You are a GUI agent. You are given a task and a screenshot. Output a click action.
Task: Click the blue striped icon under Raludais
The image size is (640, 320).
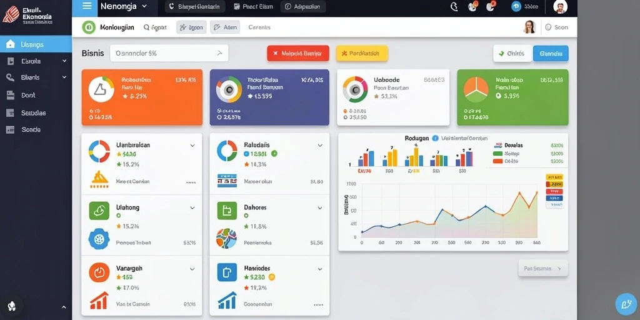click(227, 181)
